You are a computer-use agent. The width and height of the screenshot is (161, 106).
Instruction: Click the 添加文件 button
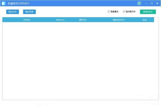(13, 12)
